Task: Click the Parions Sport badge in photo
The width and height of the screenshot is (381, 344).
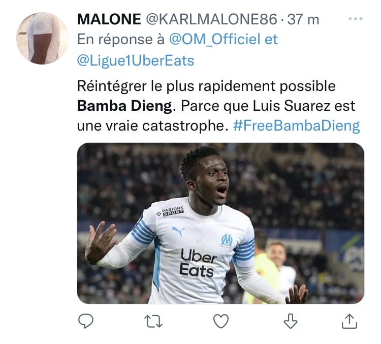Action: pyautogui.click(x=170, y=211)
